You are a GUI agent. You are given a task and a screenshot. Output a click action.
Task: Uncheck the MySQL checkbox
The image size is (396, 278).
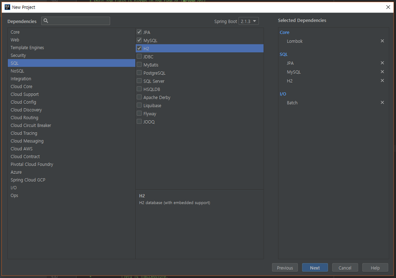139,40
